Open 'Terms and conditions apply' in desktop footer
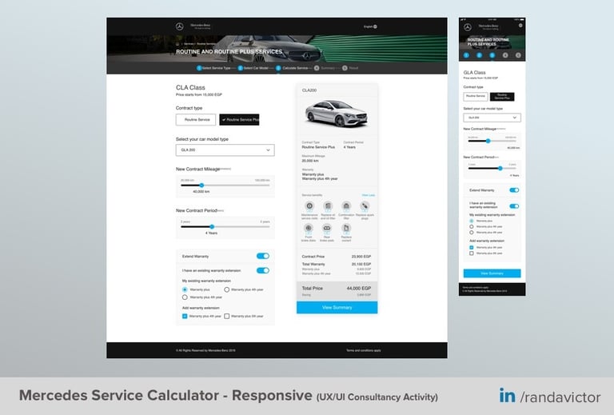This screenshot has height=415, width=614. [364, 350]
